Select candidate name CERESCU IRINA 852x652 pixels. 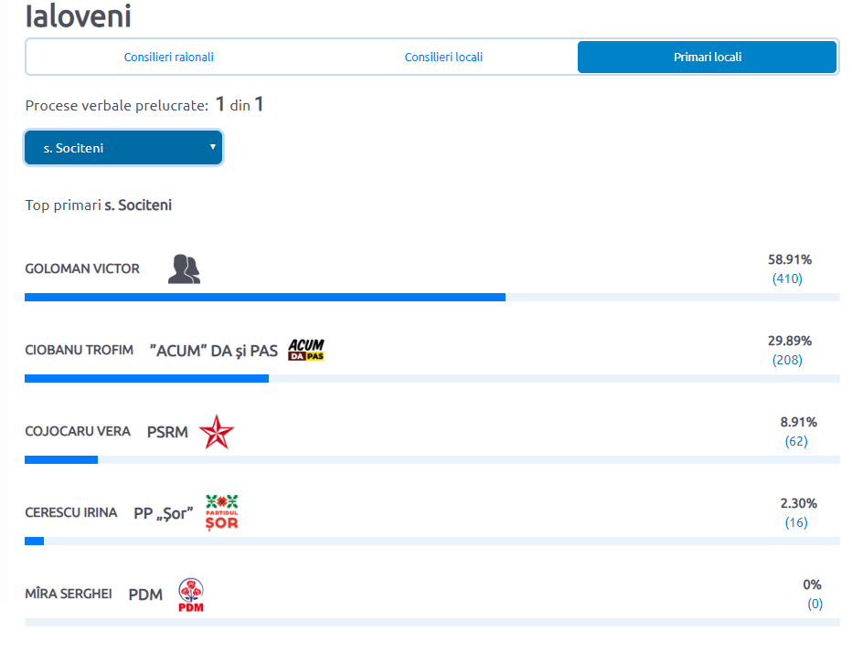point(71,513)
